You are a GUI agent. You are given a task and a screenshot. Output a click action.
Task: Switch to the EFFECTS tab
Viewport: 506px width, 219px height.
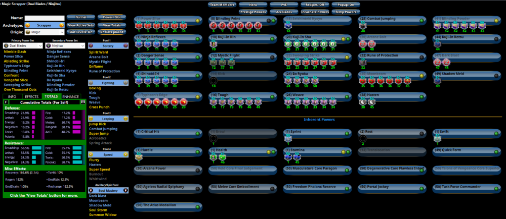coord(31,96)
